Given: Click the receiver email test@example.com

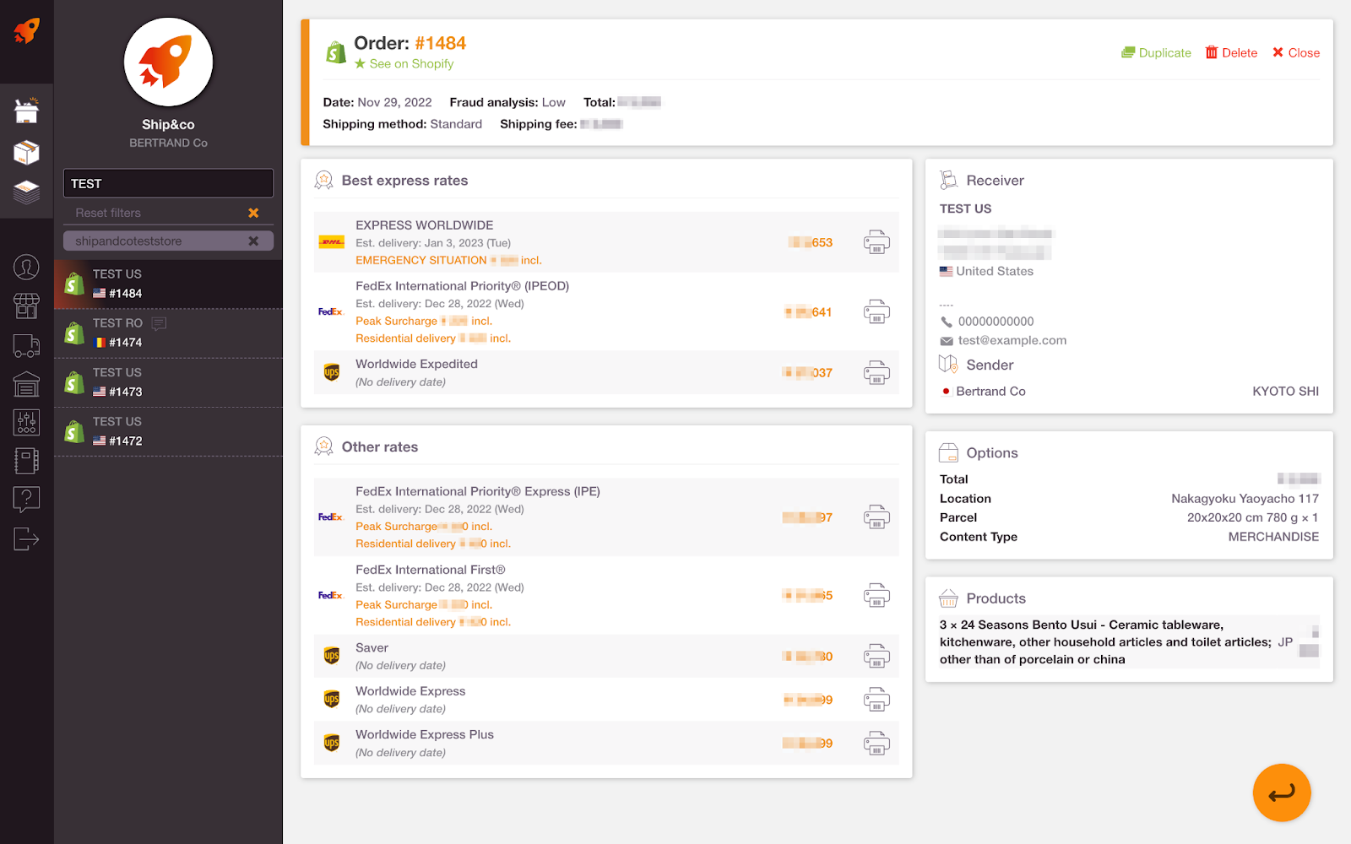Looking at the screenshot, I should click(1012, 340).
